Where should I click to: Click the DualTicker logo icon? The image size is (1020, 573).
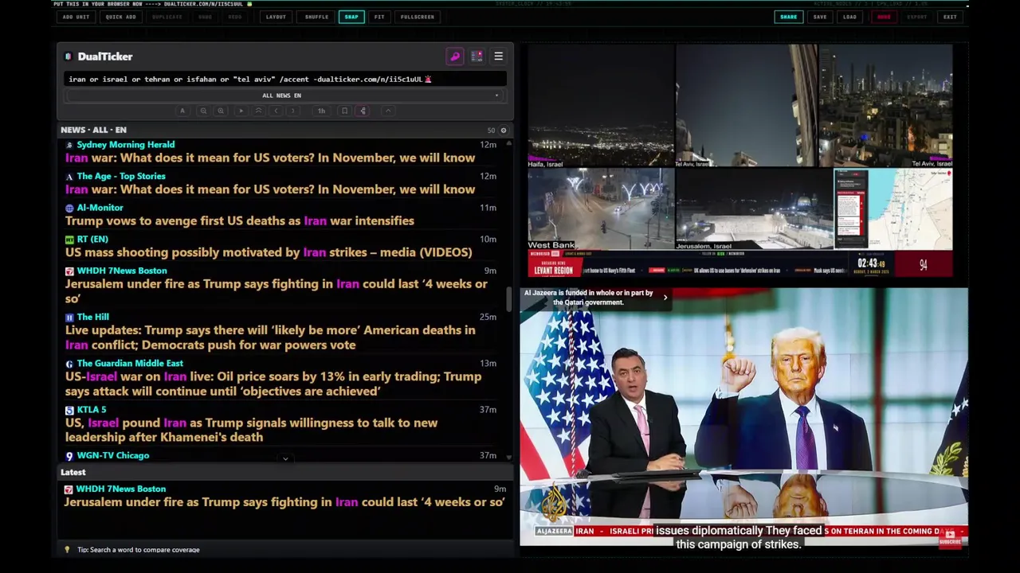(x=69, y=57)
